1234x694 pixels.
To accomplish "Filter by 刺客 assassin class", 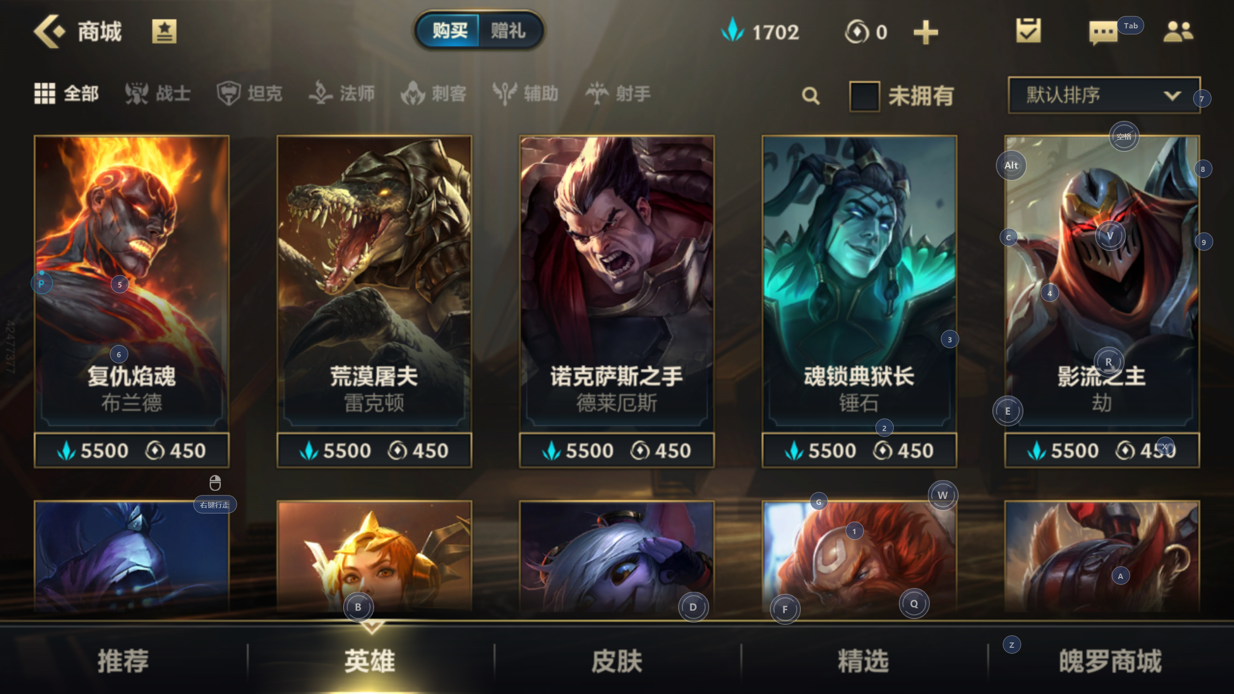I will click(433, 93).
